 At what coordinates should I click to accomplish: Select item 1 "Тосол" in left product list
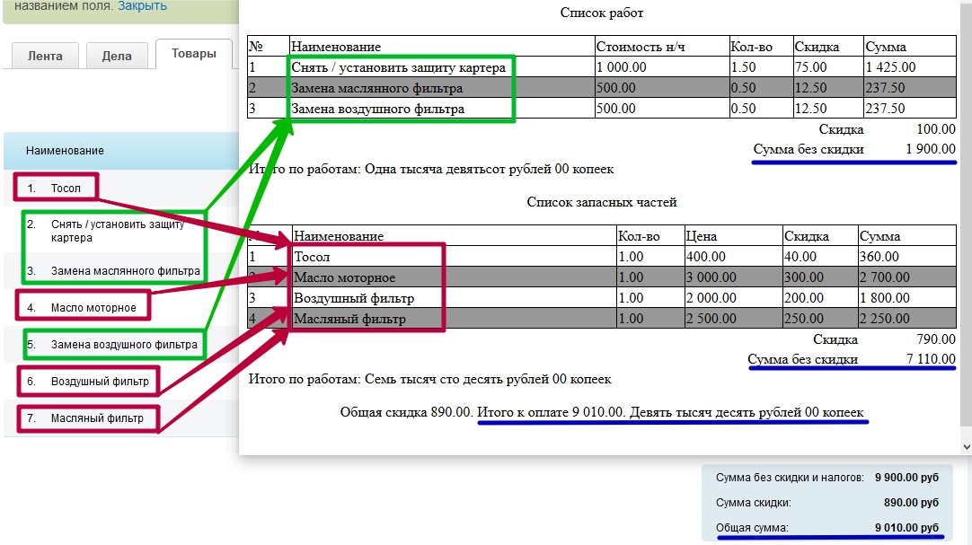click(x=66, y=189)
